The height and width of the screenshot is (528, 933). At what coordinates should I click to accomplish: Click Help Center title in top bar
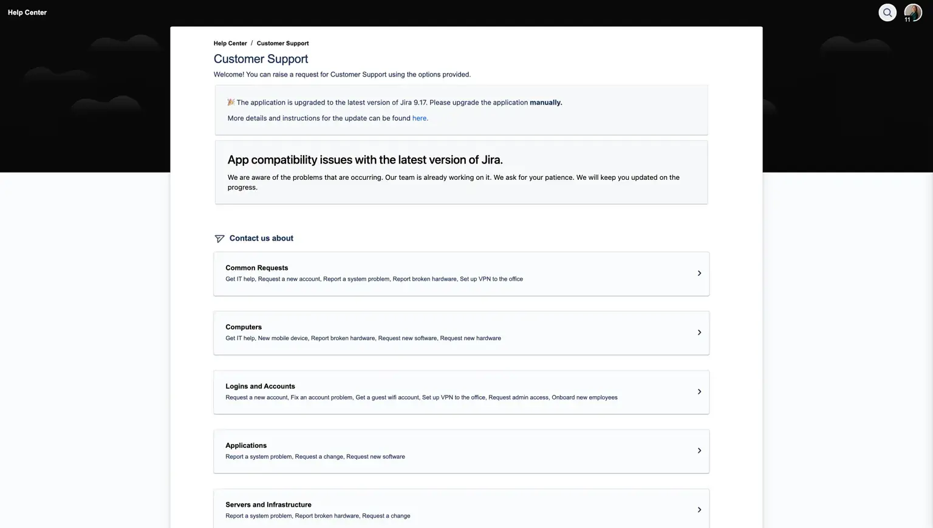pyautogui.click(x=27, y=12)
